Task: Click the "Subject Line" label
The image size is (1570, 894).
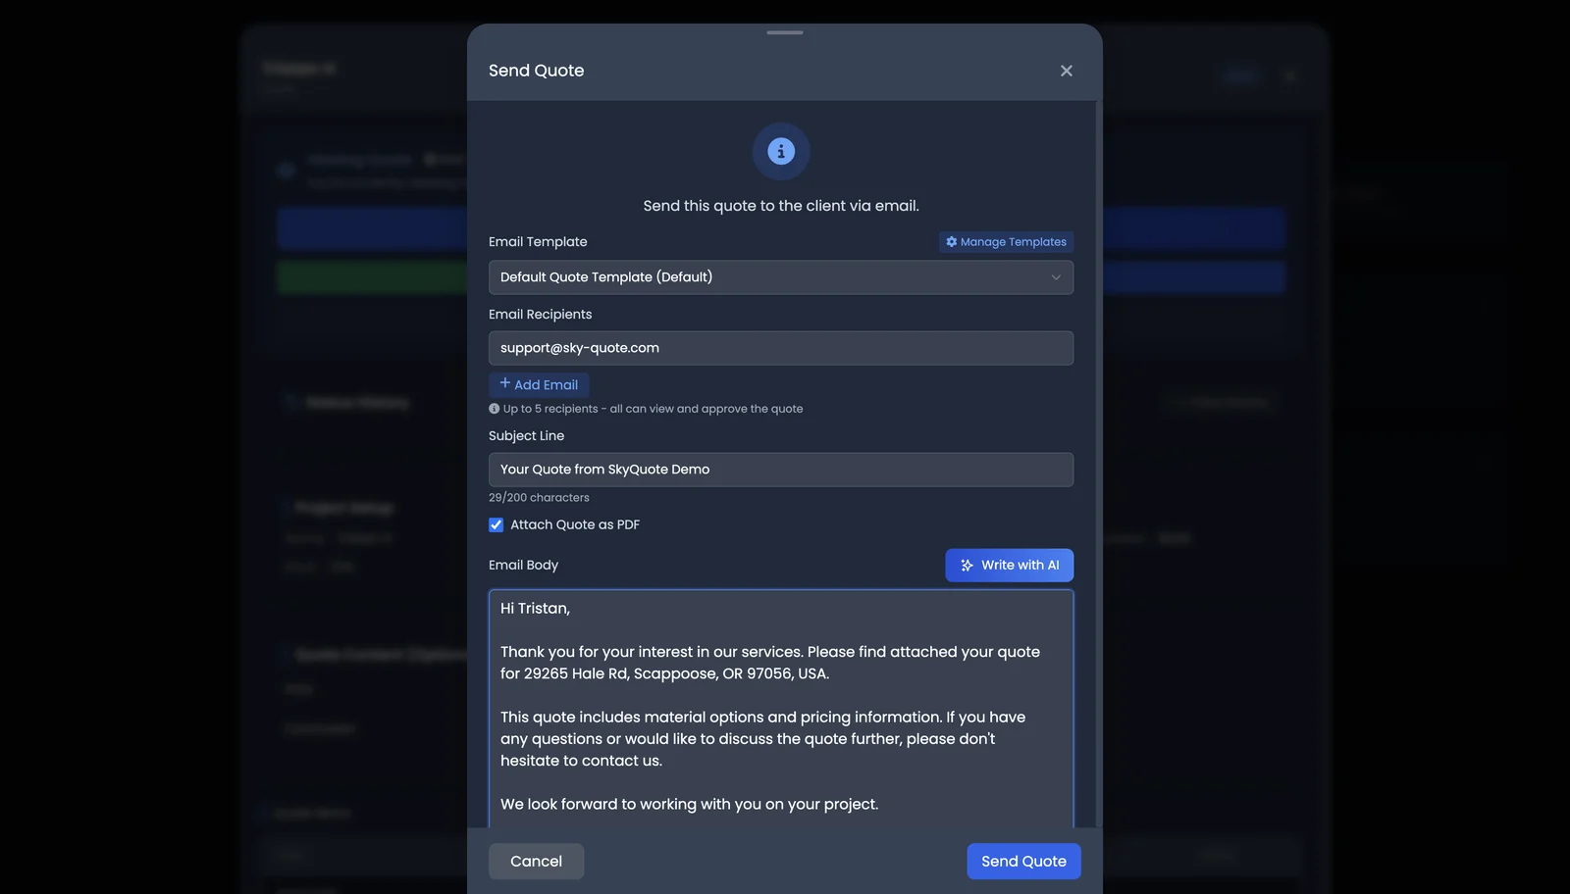Action: tap(526, 436)
